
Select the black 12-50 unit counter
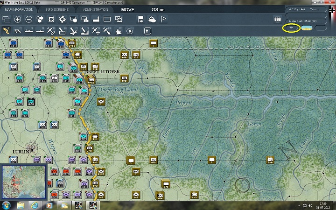[x=31, y=102]
